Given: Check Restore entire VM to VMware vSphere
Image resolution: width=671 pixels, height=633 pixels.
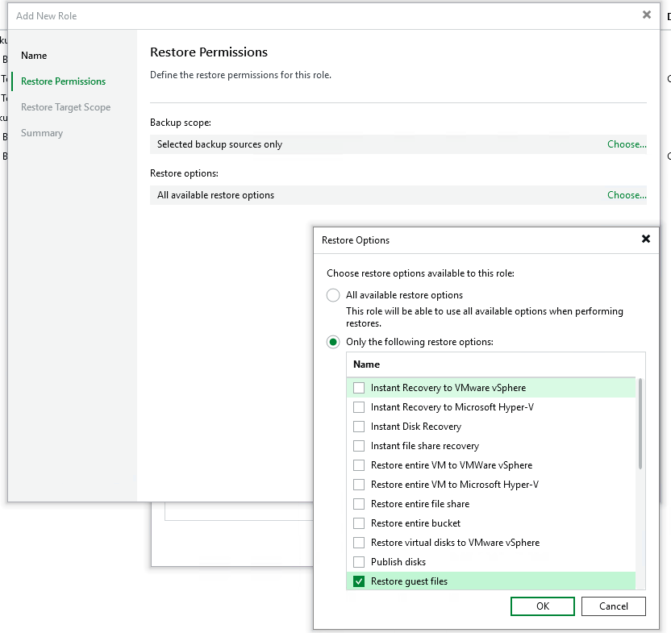Looking at the screenshot, I should click(x=359, y=465).
